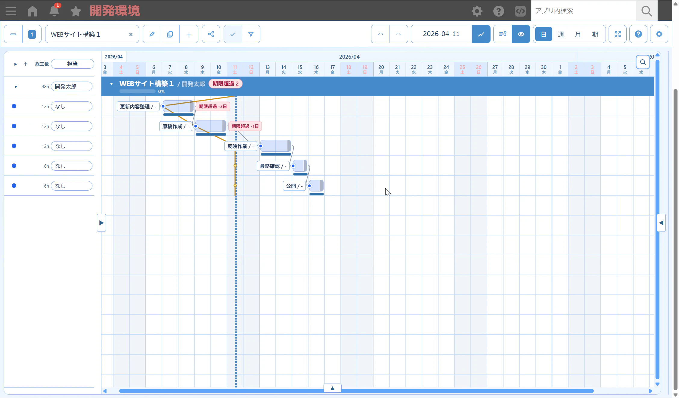The height and width of the screenshot is (398, 679).
Task: Toggle the blue status dot for 最終確認
Action: pos(14,166)
